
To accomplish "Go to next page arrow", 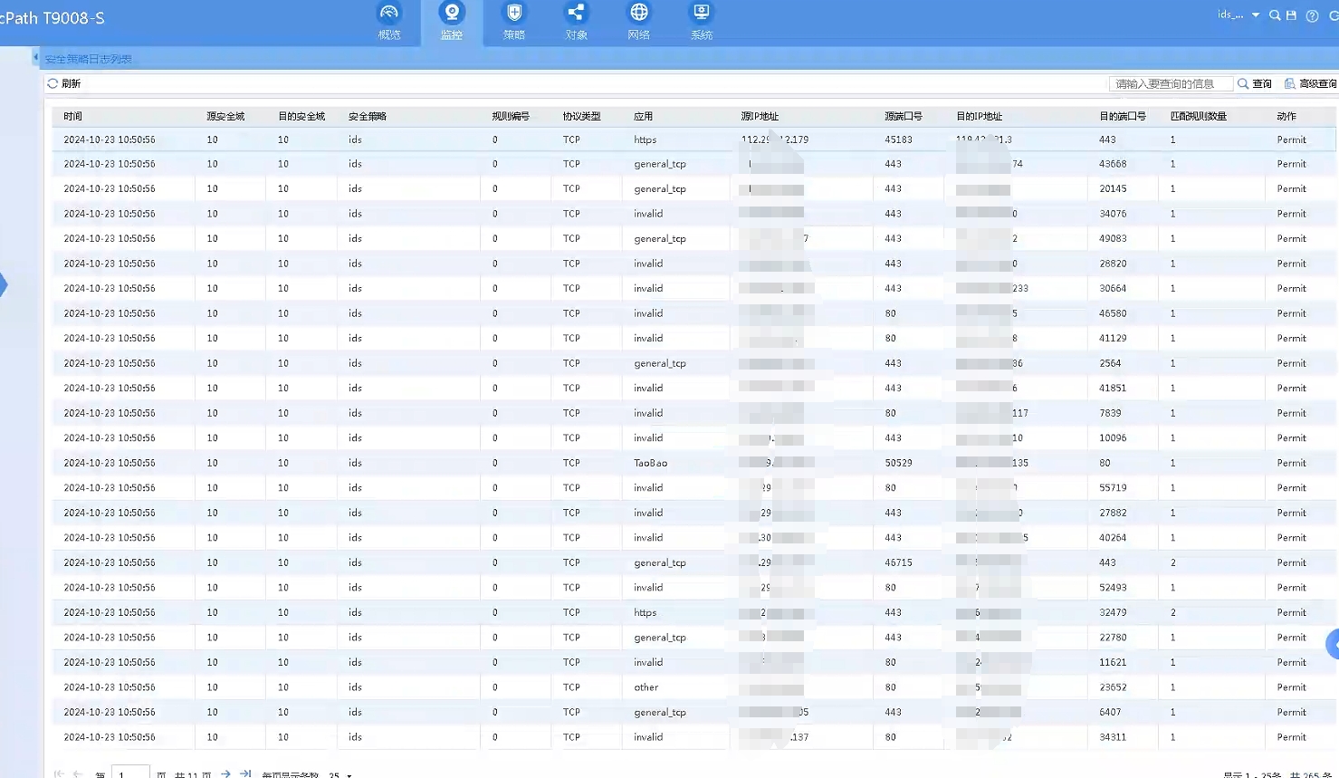I will tap(225, 774).
